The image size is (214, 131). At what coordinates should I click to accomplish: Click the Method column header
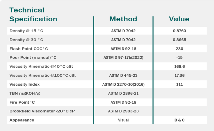(x=123, y=19)
